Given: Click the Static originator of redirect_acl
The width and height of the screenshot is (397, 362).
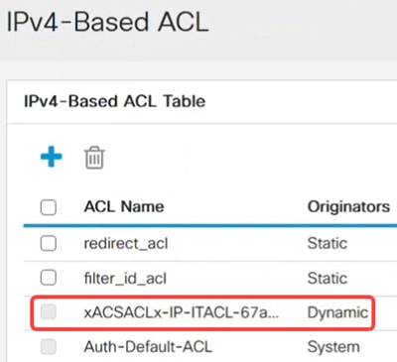Looking at the screenshot, I should tap(328, 244).
